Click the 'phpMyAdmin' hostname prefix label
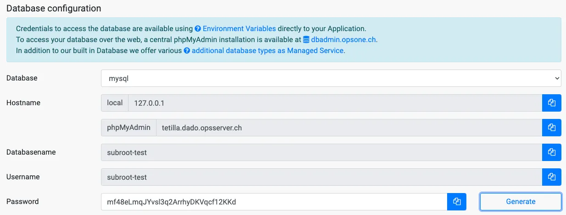Screen dimensions: 566x215 129,128
